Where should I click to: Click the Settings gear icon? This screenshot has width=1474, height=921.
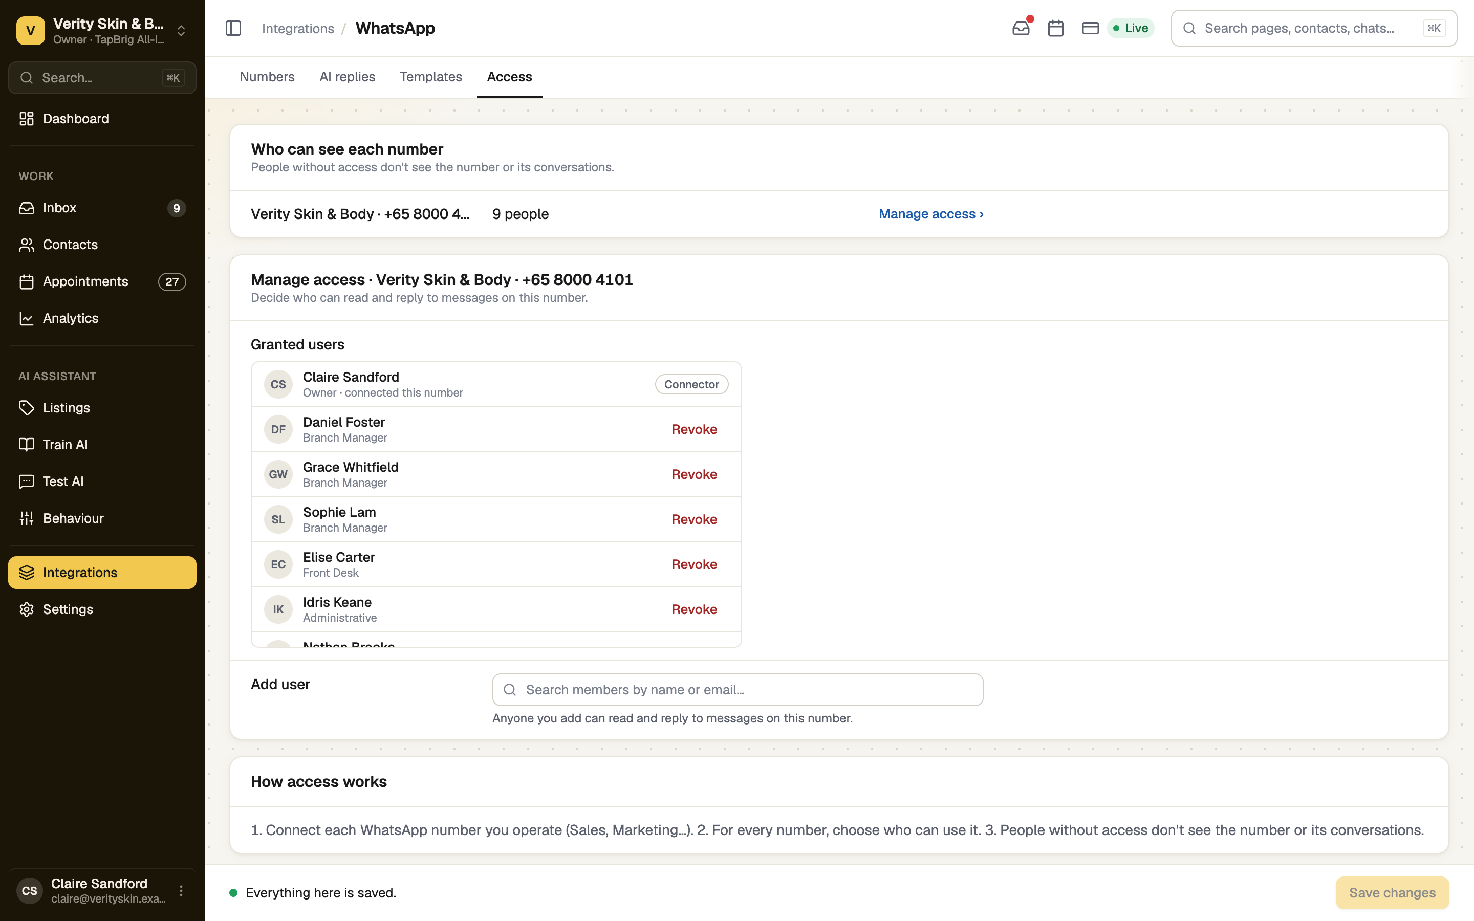(26, 609)
